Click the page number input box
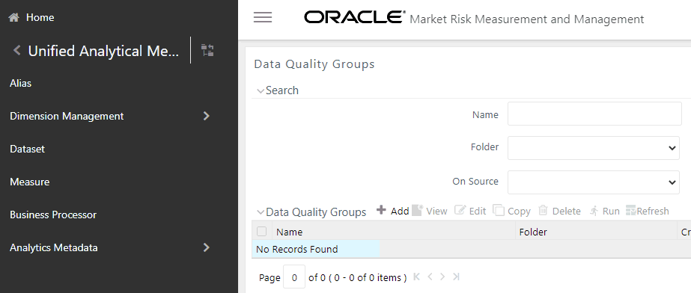This screenshot has height=293, width=691. click(294, 277)
